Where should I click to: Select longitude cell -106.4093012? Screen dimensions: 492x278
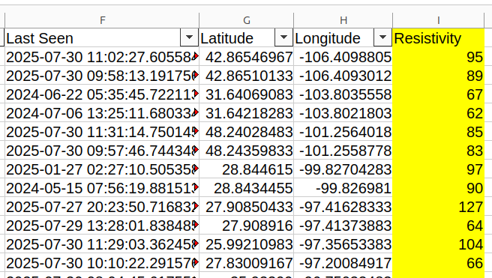(343, 76)
